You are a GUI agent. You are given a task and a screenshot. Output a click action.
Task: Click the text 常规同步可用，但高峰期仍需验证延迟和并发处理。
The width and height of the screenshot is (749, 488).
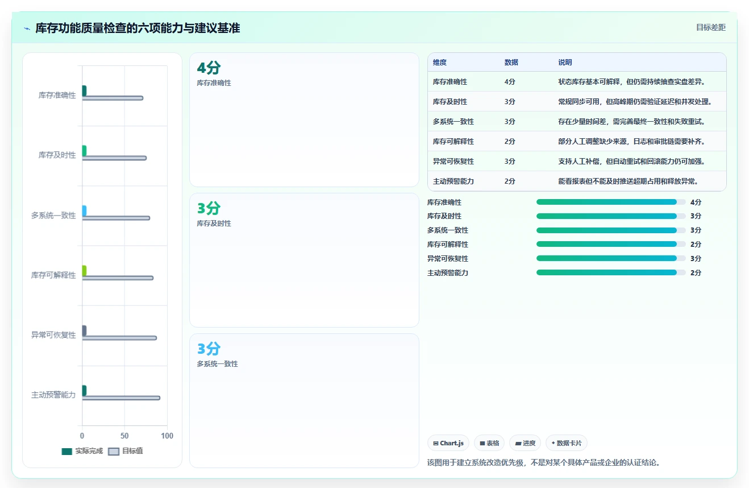pyautogui.click(x=635, y=102)
